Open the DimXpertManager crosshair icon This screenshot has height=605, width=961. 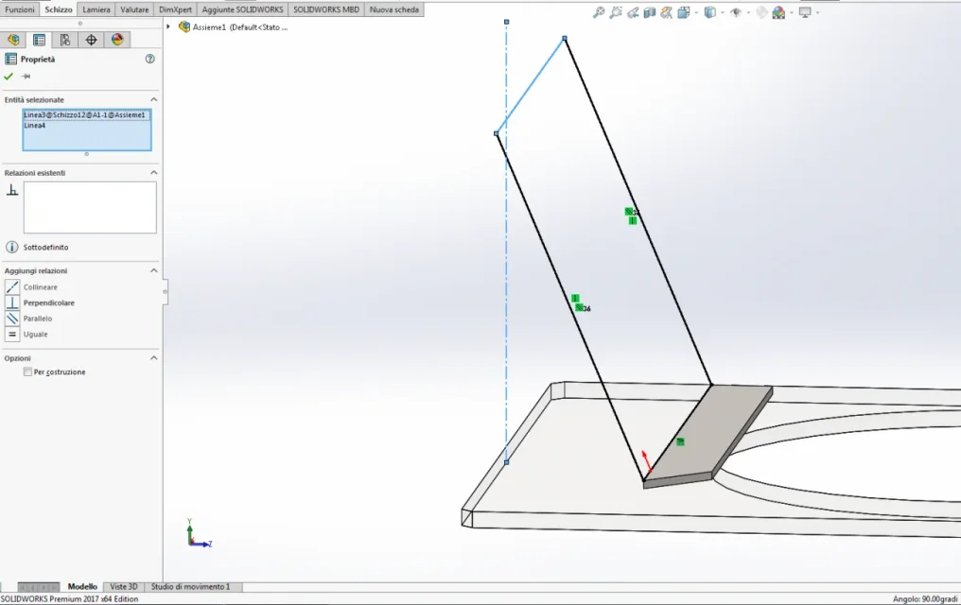click(92, 40)
